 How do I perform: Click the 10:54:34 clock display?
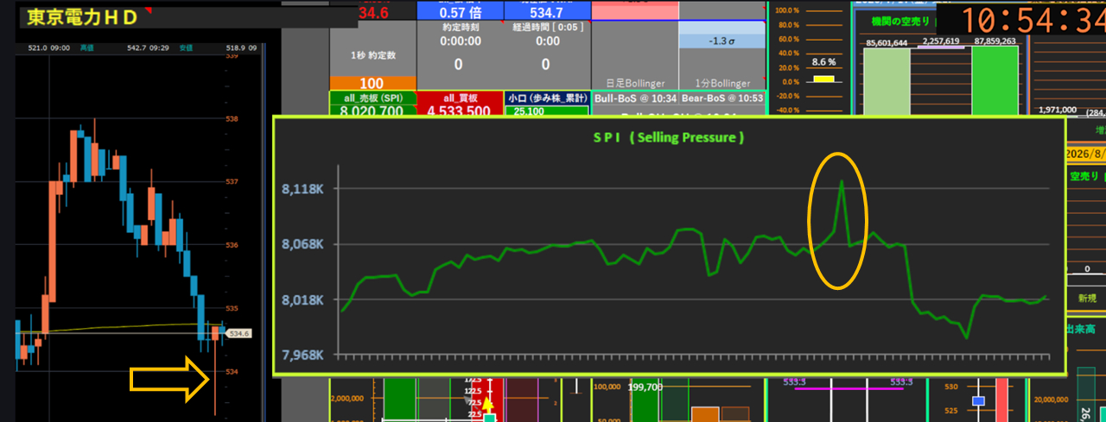[x=1033, y=20]
